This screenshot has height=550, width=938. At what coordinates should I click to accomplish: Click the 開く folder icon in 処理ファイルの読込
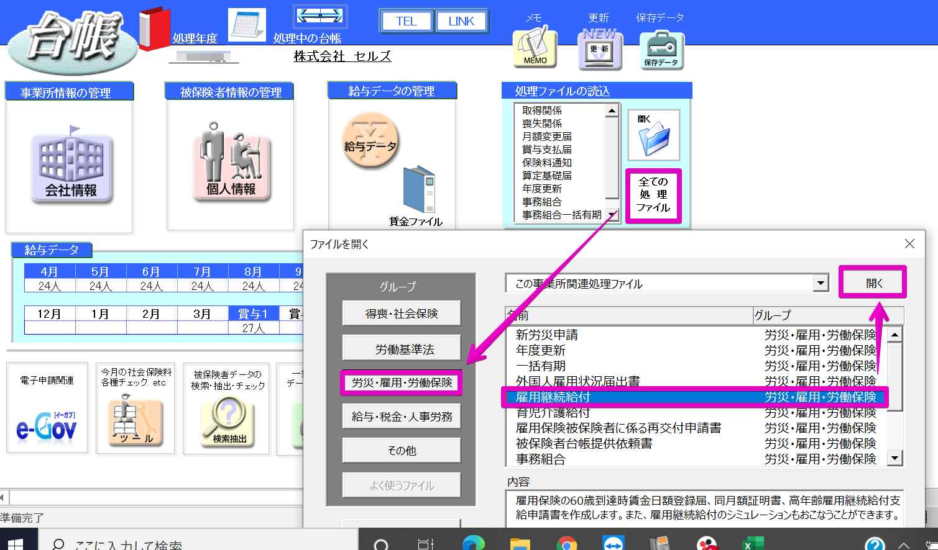click(653, 135)
